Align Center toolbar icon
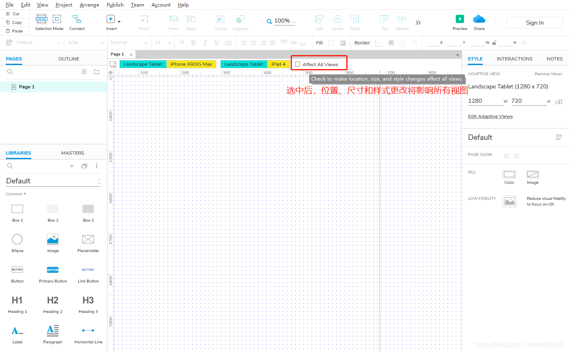Image resolution: width=569 pixels, height=352 pixels. [x=337, y=19]
